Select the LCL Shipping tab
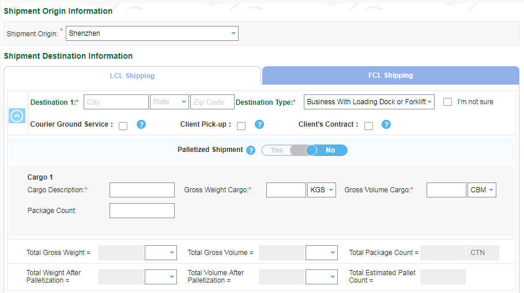524x293 pixels. coord(132,76)
